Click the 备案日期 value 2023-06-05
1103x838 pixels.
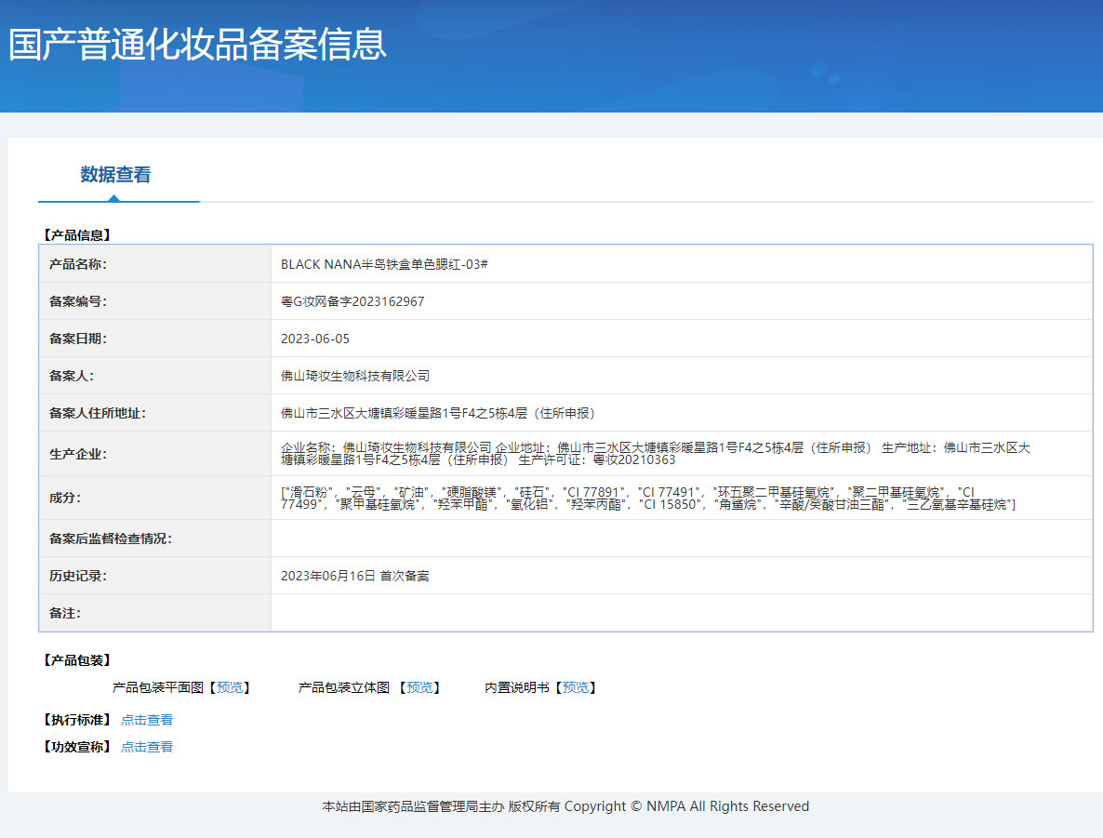coord(315,339)
